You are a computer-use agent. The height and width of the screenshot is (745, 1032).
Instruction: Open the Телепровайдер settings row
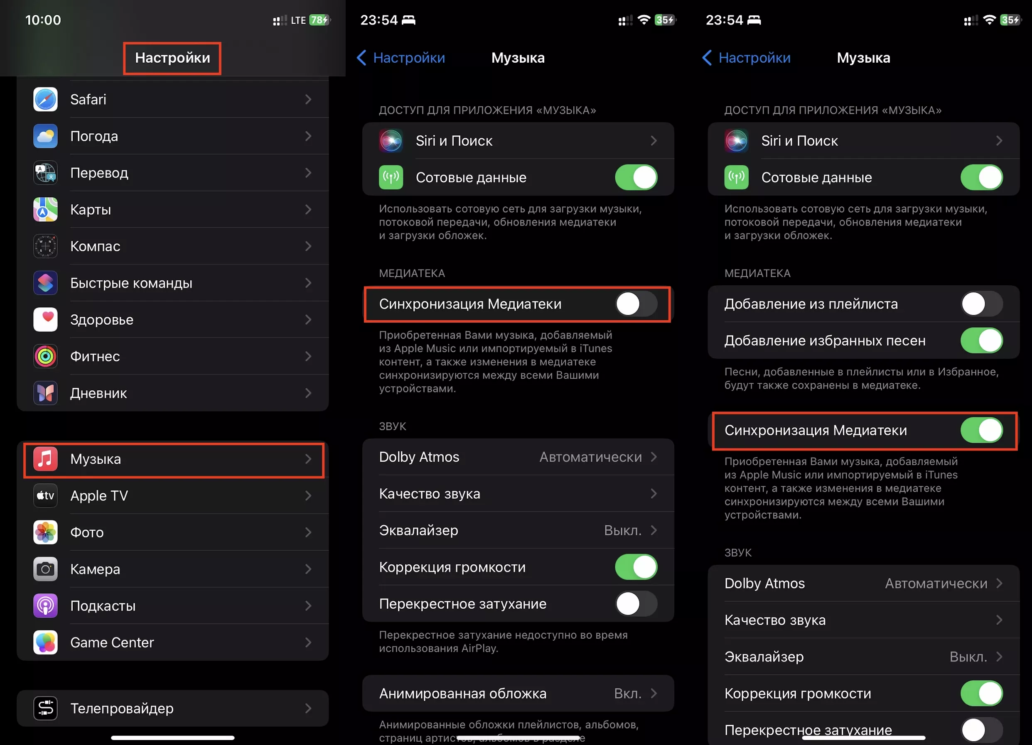[172, 708]
